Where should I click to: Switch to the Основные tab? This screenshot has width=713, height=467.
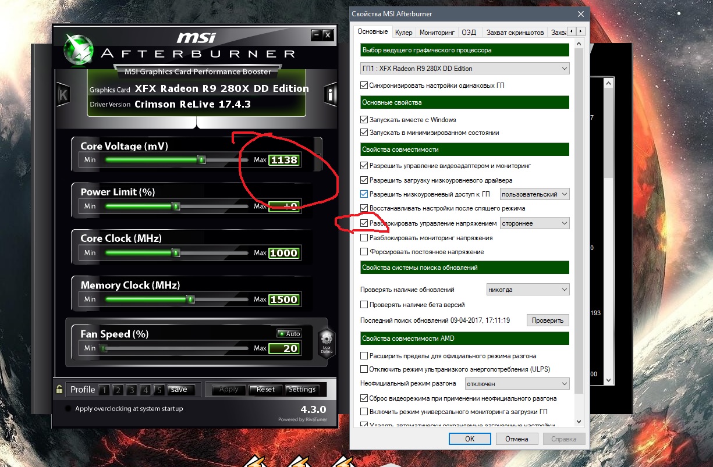point(373,31)
